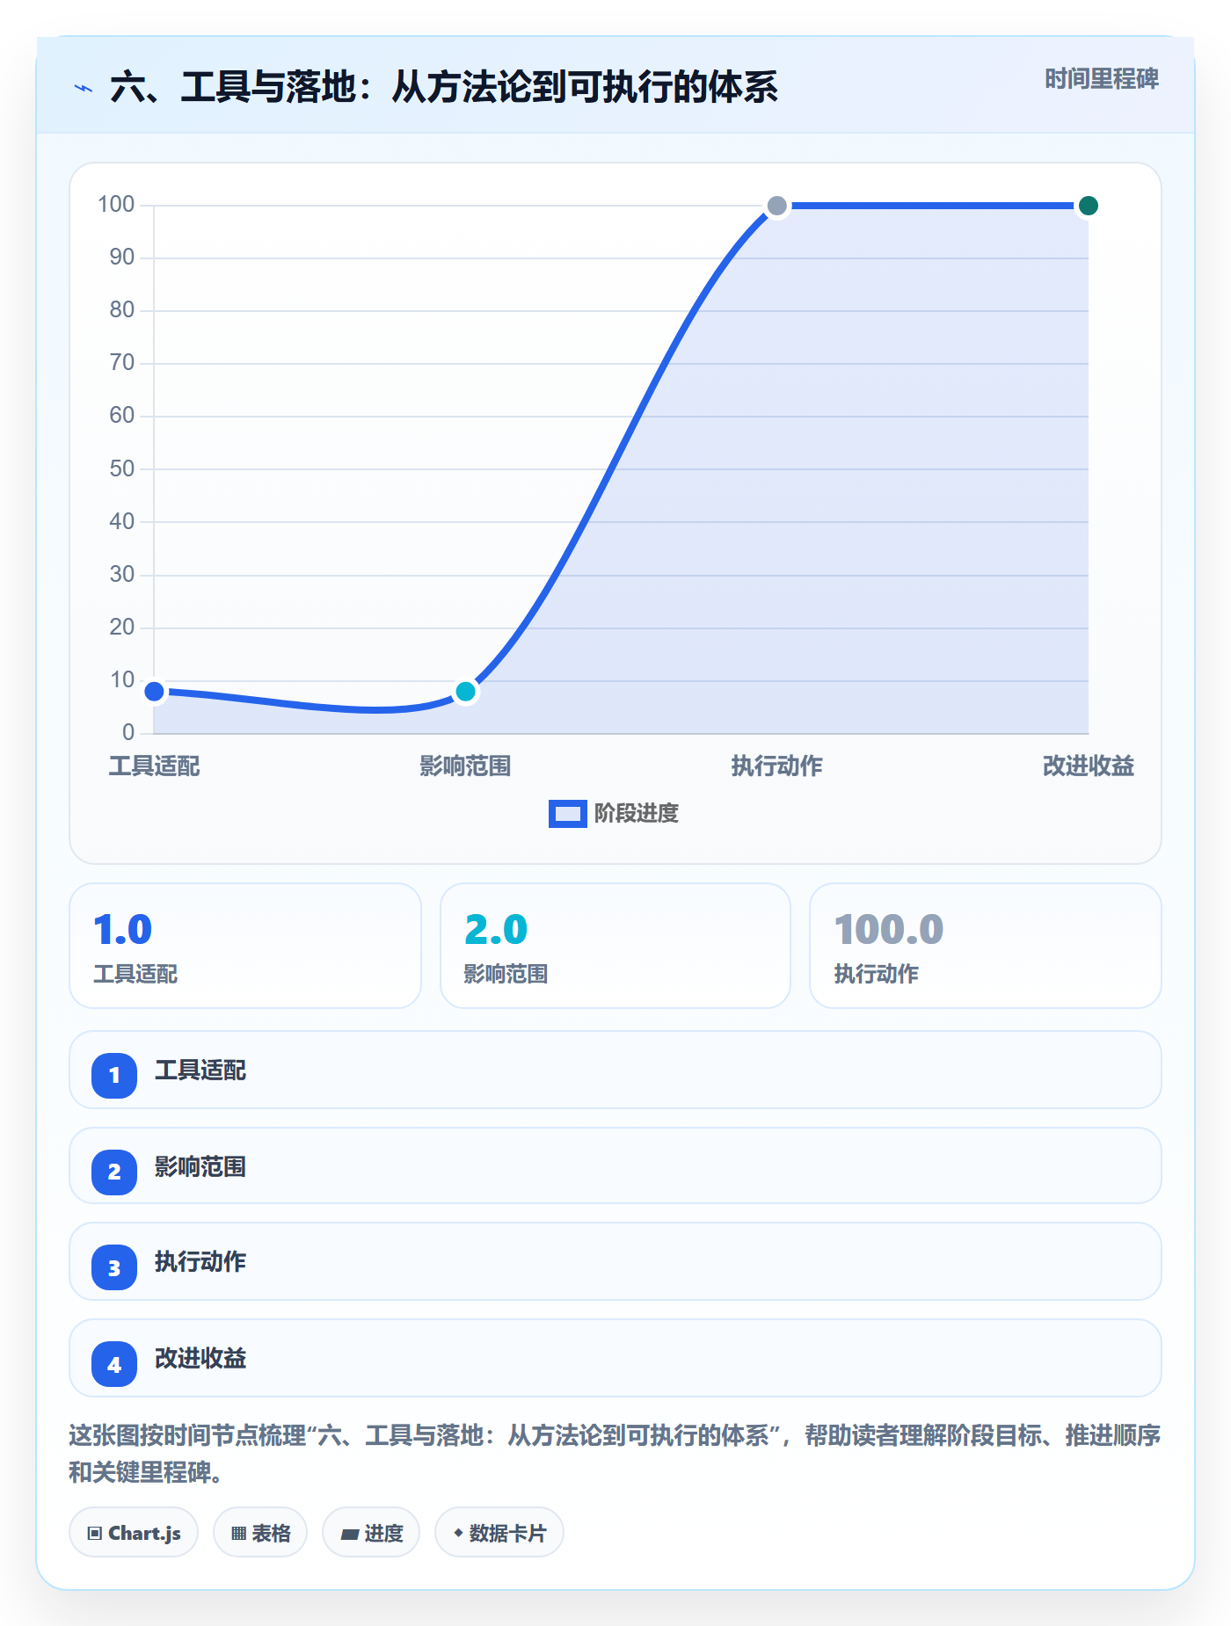Click the number 1 step badge

point(114,1075)
